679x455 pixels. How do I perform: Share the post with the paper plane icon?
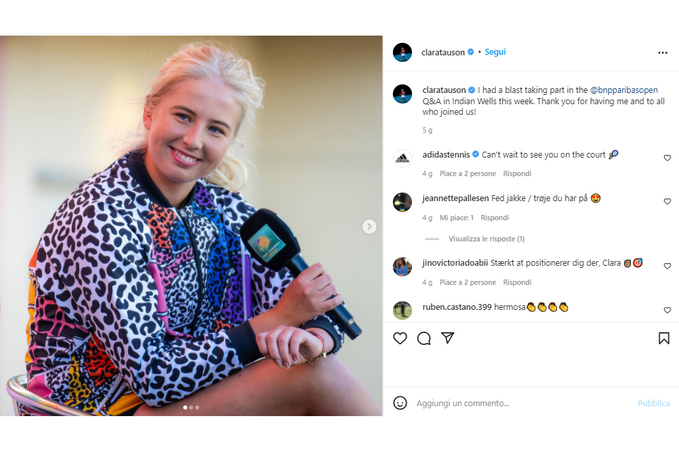[448, 338]
